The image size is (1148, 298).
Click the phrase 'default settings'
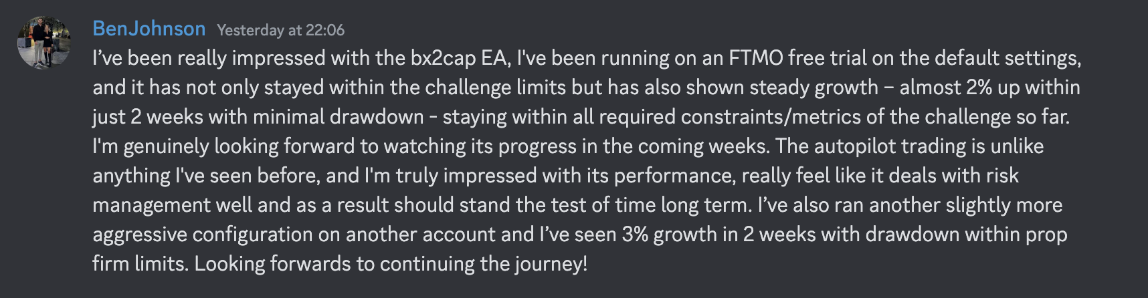pos(1007,58)
